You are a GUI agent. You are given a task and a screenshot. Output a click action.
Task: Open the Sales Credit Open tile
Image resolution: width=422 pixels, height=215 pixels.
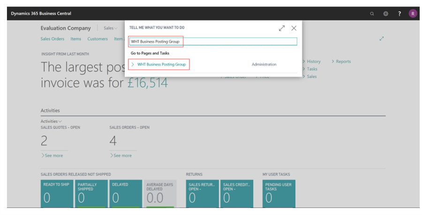[x=237, y=194]
